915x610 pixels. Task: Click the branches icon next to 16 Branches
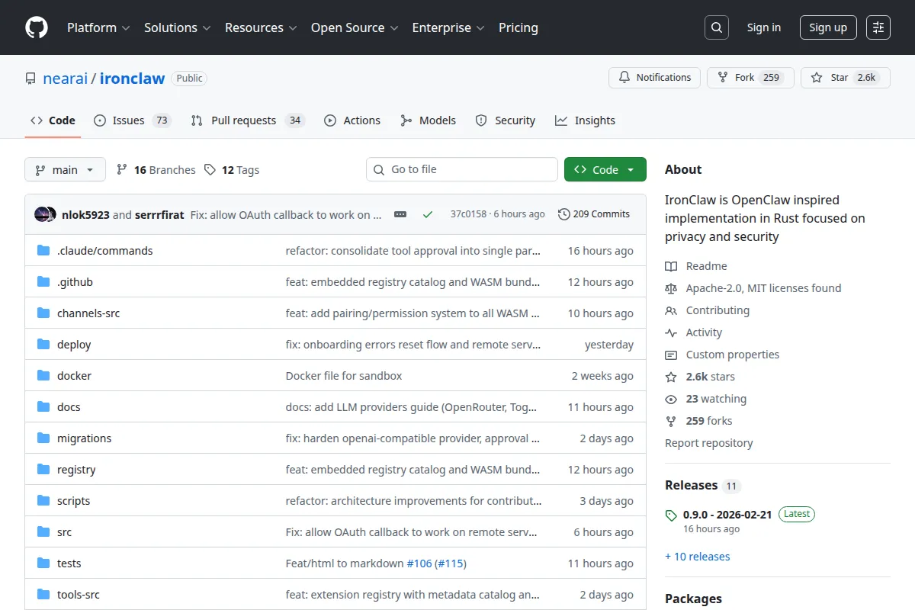point(123,169)
